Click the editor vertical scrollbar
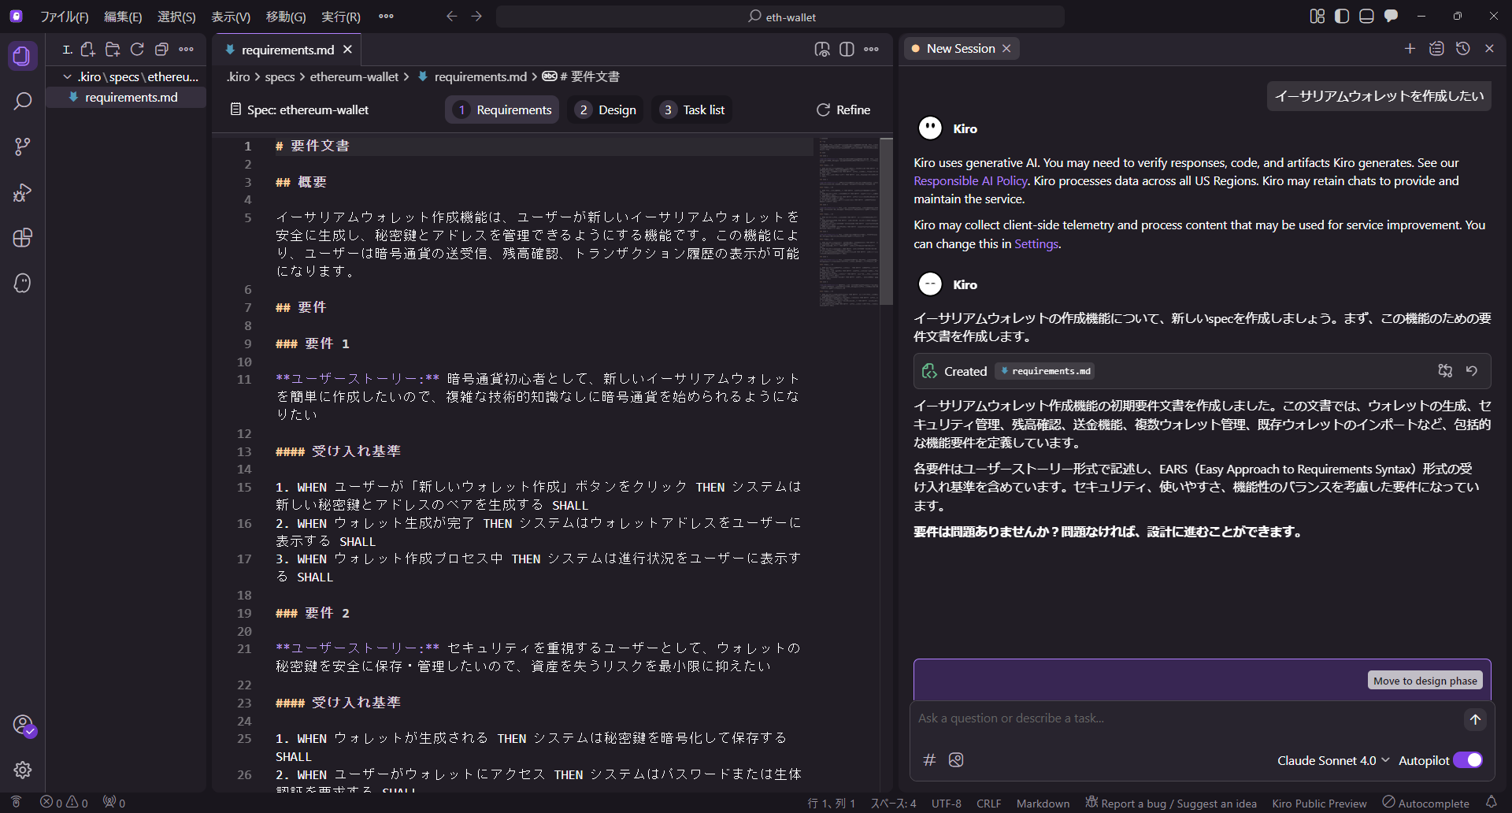 point(886,222)
